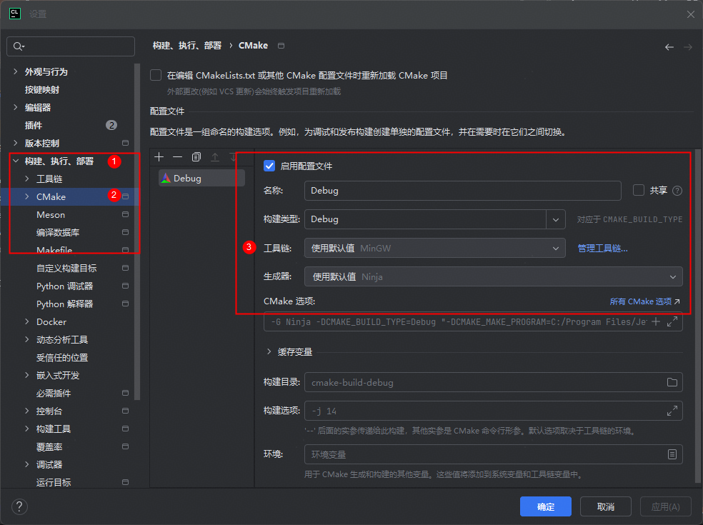Click project-level icon on 编译数据库 row
The width and height of the screenshot is (703, 525).
click(x=126, y=232)
